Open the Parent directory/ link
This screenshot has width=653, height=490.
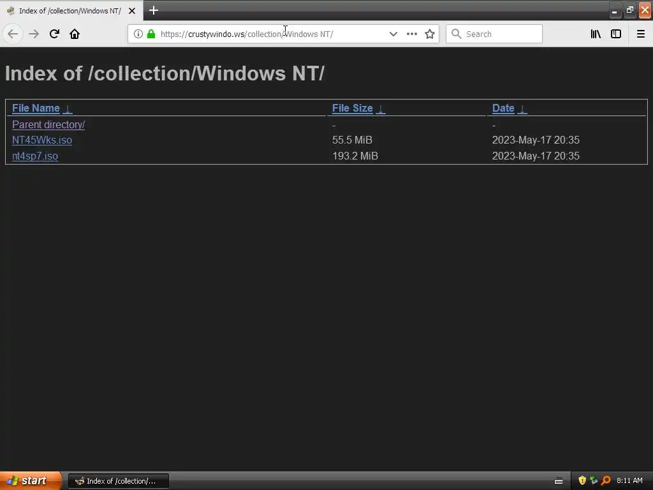tap(48, 124)
